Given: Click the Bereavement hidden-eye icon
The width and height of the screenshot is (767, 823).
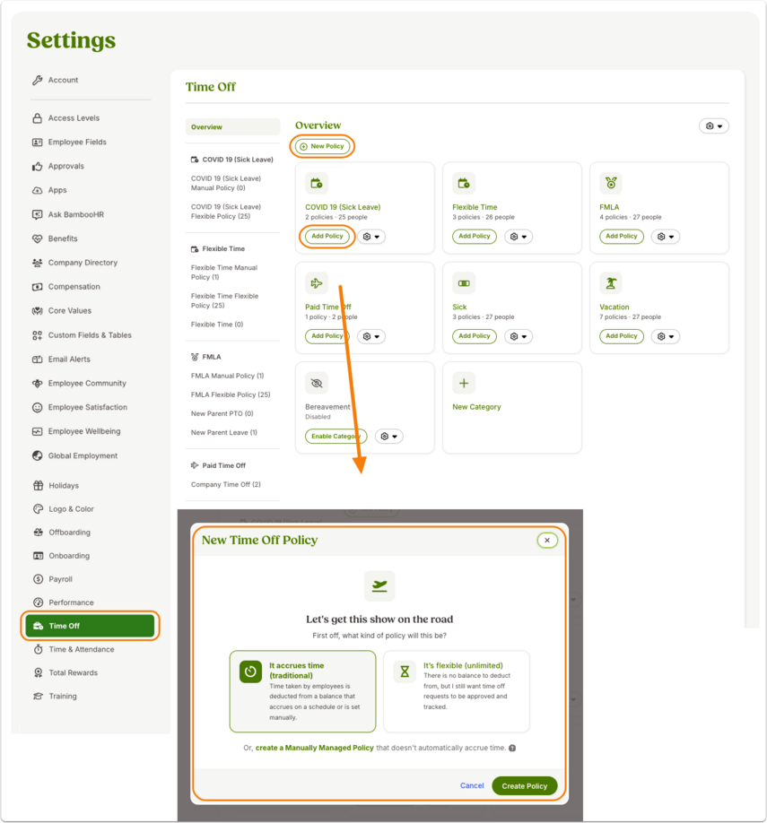Looking at the screenshot, I should point(317,383).
